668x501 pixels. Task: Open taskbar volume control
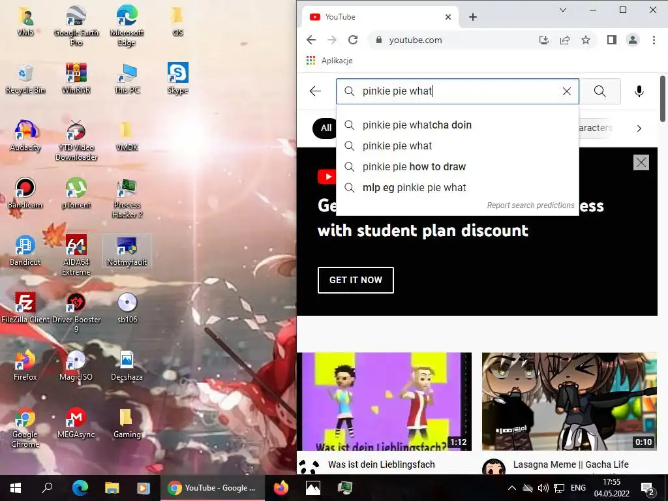click(x=543, y=488)
